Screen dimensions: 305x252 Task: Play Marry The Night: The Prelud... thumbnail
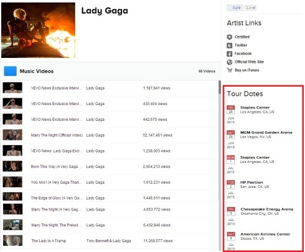point(13,225)
